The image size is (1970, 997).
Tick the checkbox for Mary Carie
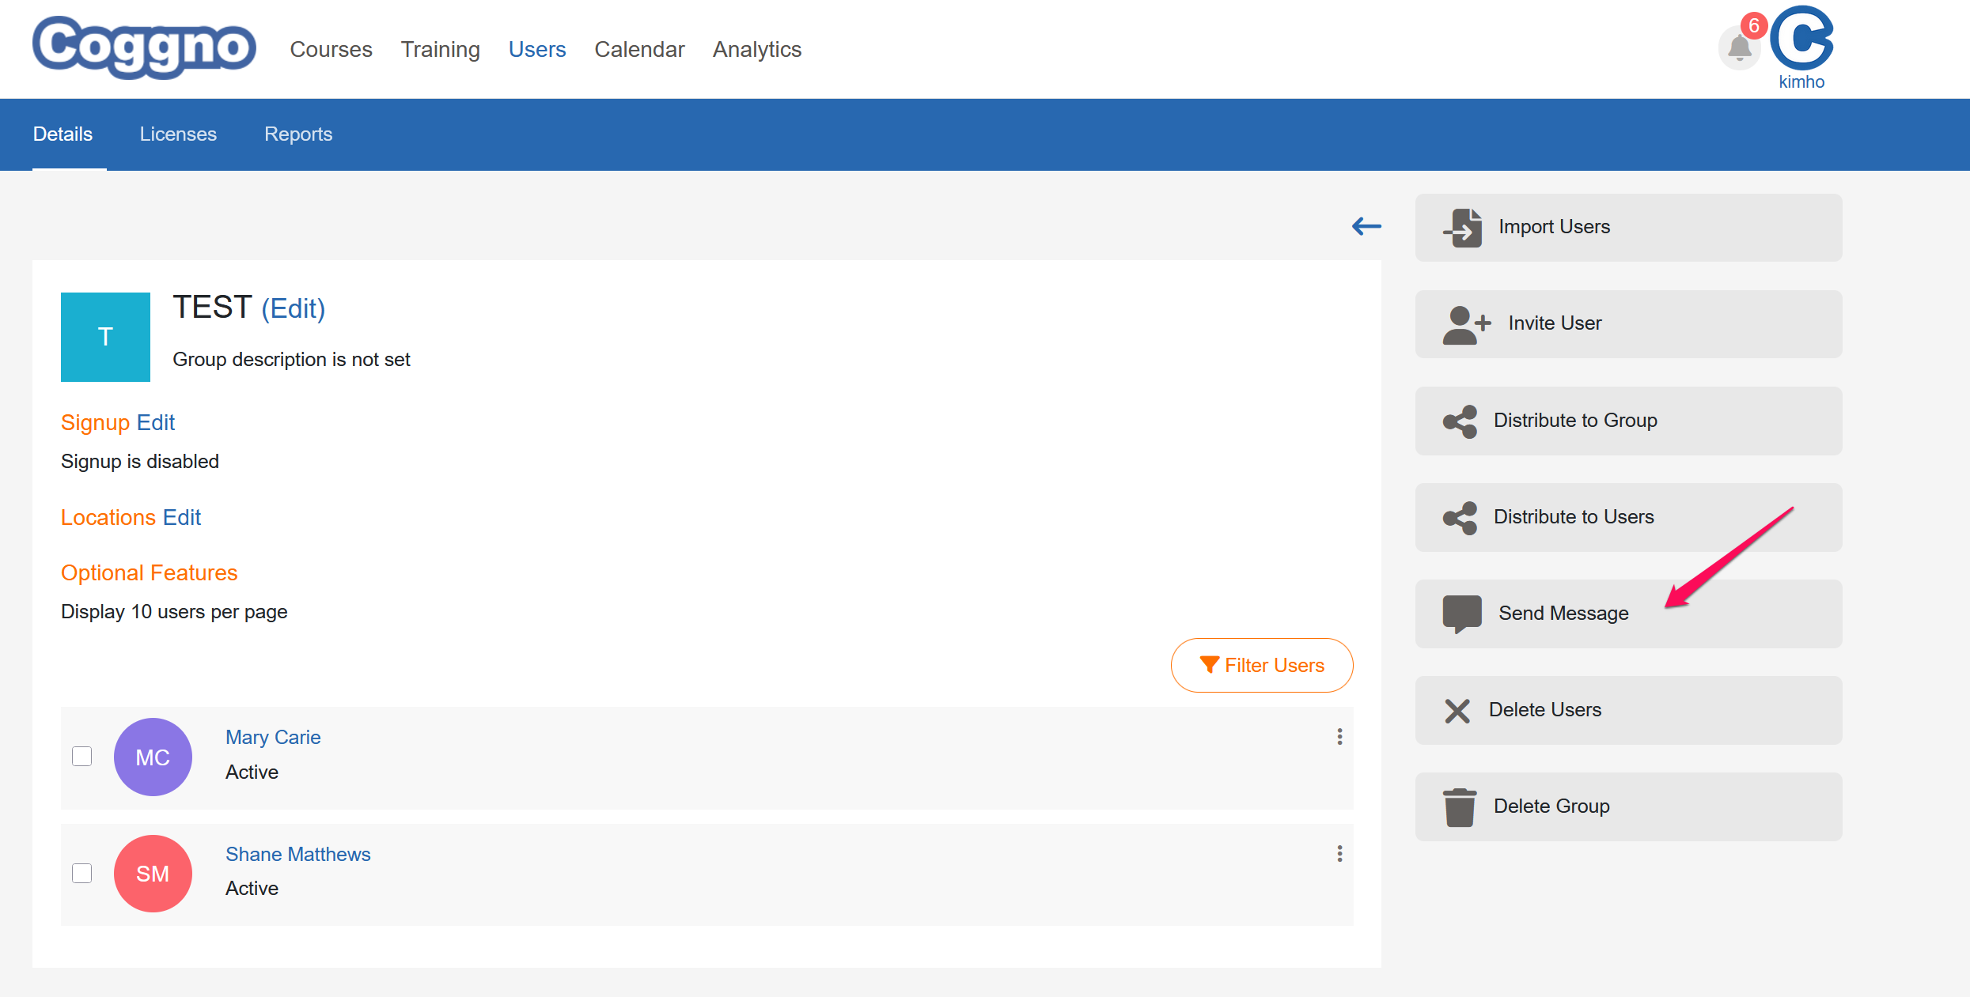(x=82, y=757)
